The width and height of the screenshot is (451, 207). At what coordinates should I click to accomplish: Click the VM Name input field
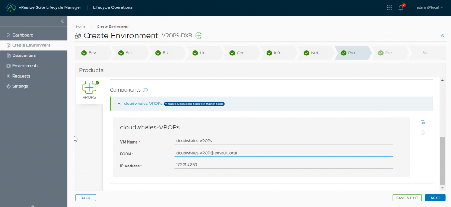click(284, 141)
